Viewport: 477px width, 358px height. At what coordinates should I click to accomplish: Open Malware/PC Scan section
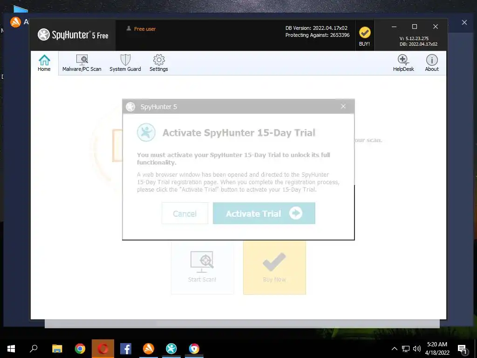[x=82, y=63]
